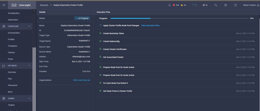Click the sidebar scroll-up arrow
The width and height of the screenshot is (260, 111).
click(34, 11)
